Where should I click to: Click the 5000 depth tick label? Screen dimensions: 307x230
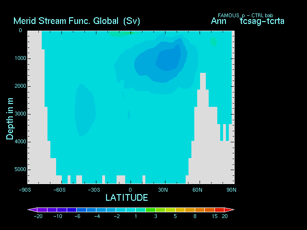coord(20,169)
